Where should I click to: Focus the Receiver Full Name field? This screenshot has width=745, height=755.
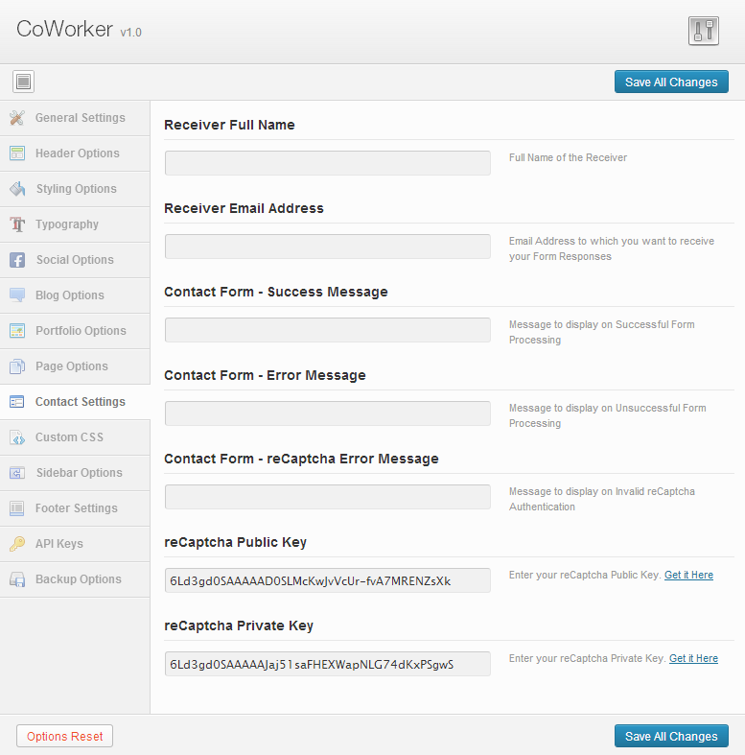tap(328, 163)
